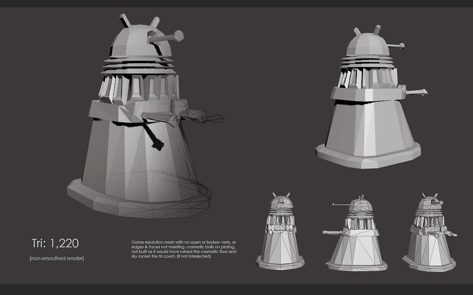Screen dimensions: 473x295
Task: Click the "[non-smoothed render]" caption
Action: point(57,258)
